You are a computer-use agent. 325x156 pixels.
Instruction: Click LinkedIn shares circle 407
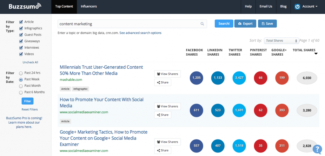coord(218,146)
